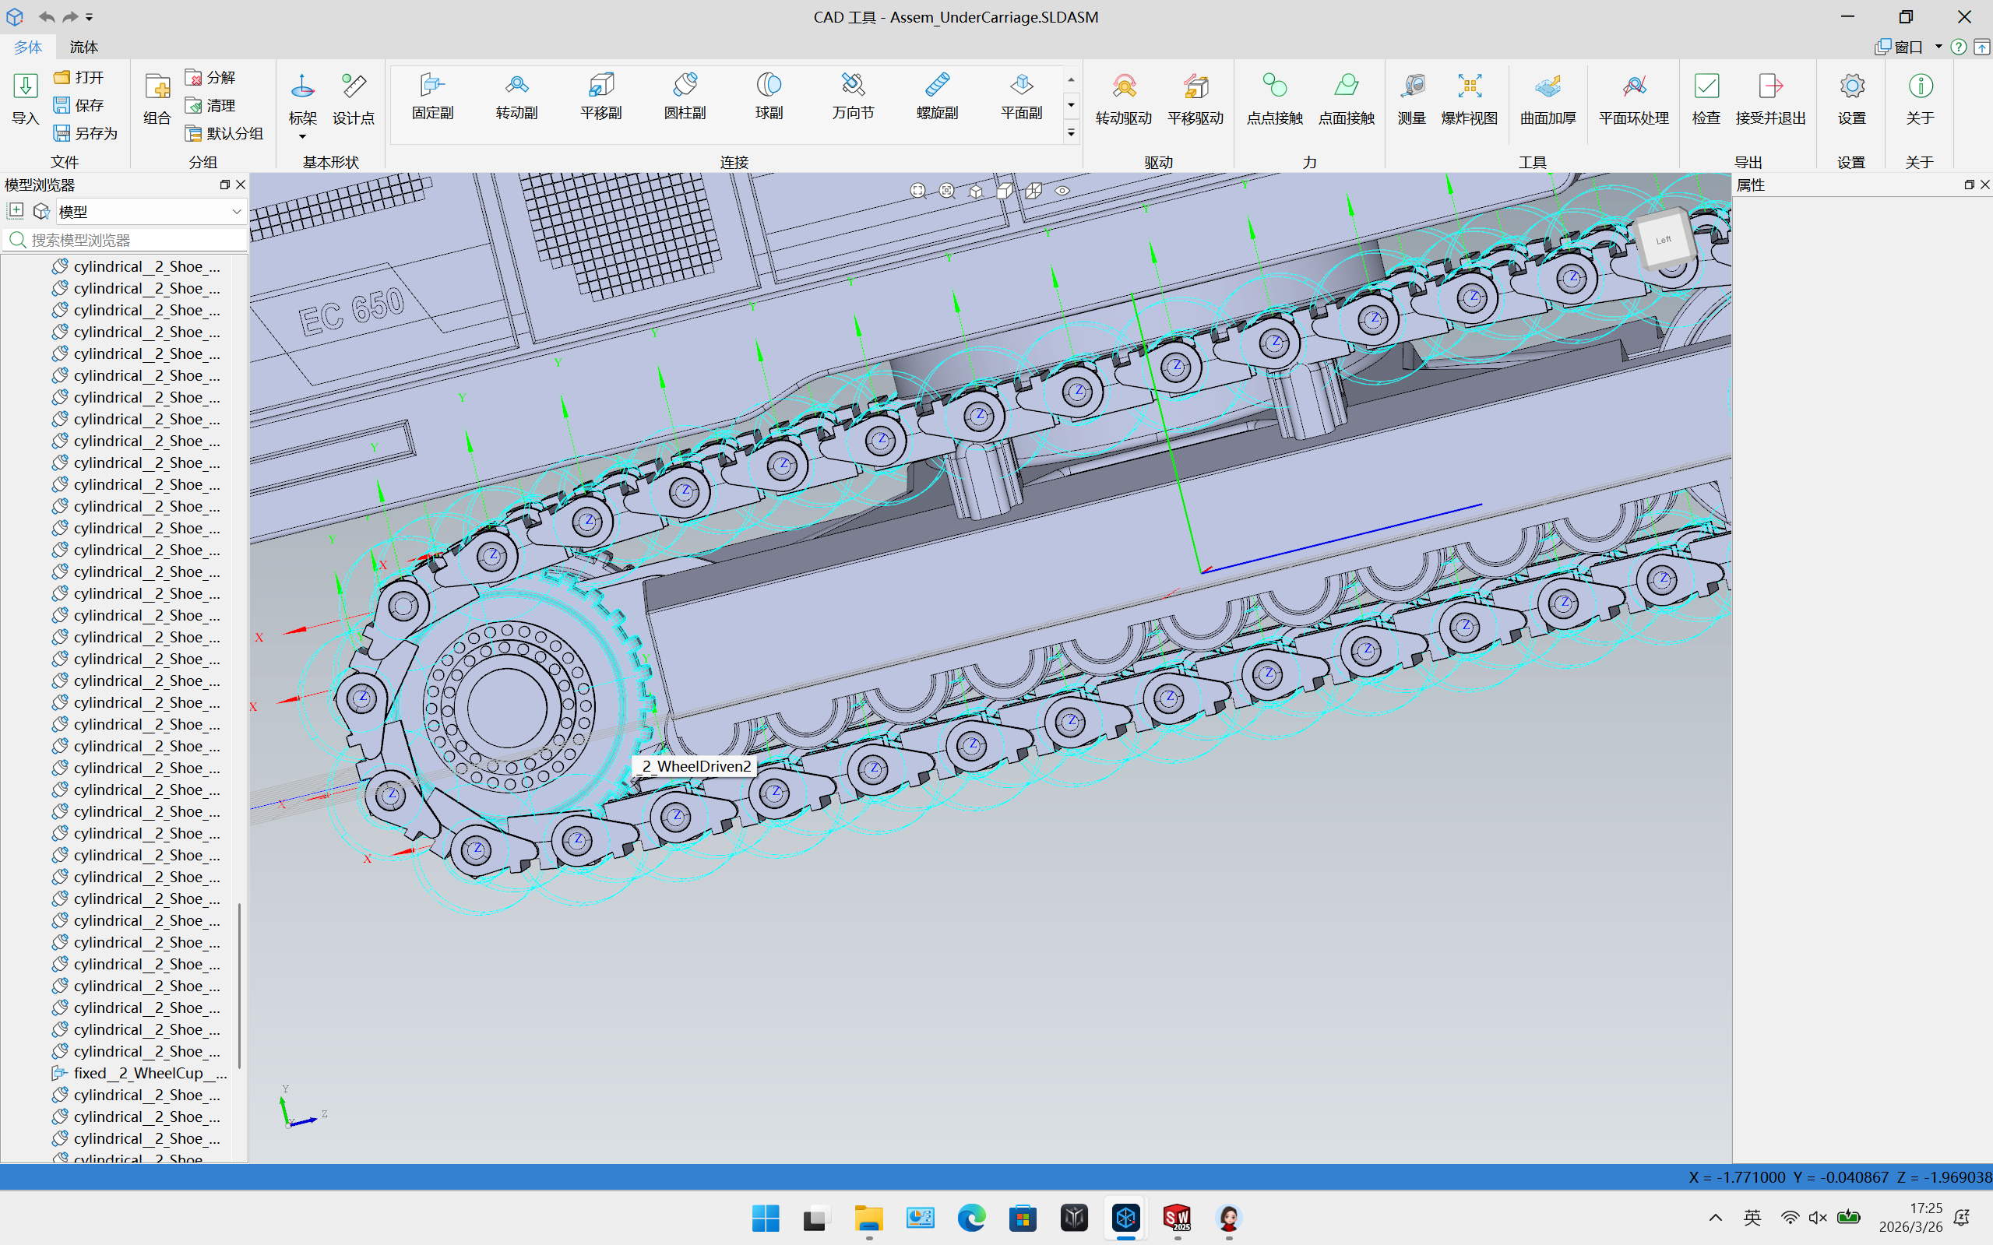
Task: Click the help question mark icon
Action: 1960,47
